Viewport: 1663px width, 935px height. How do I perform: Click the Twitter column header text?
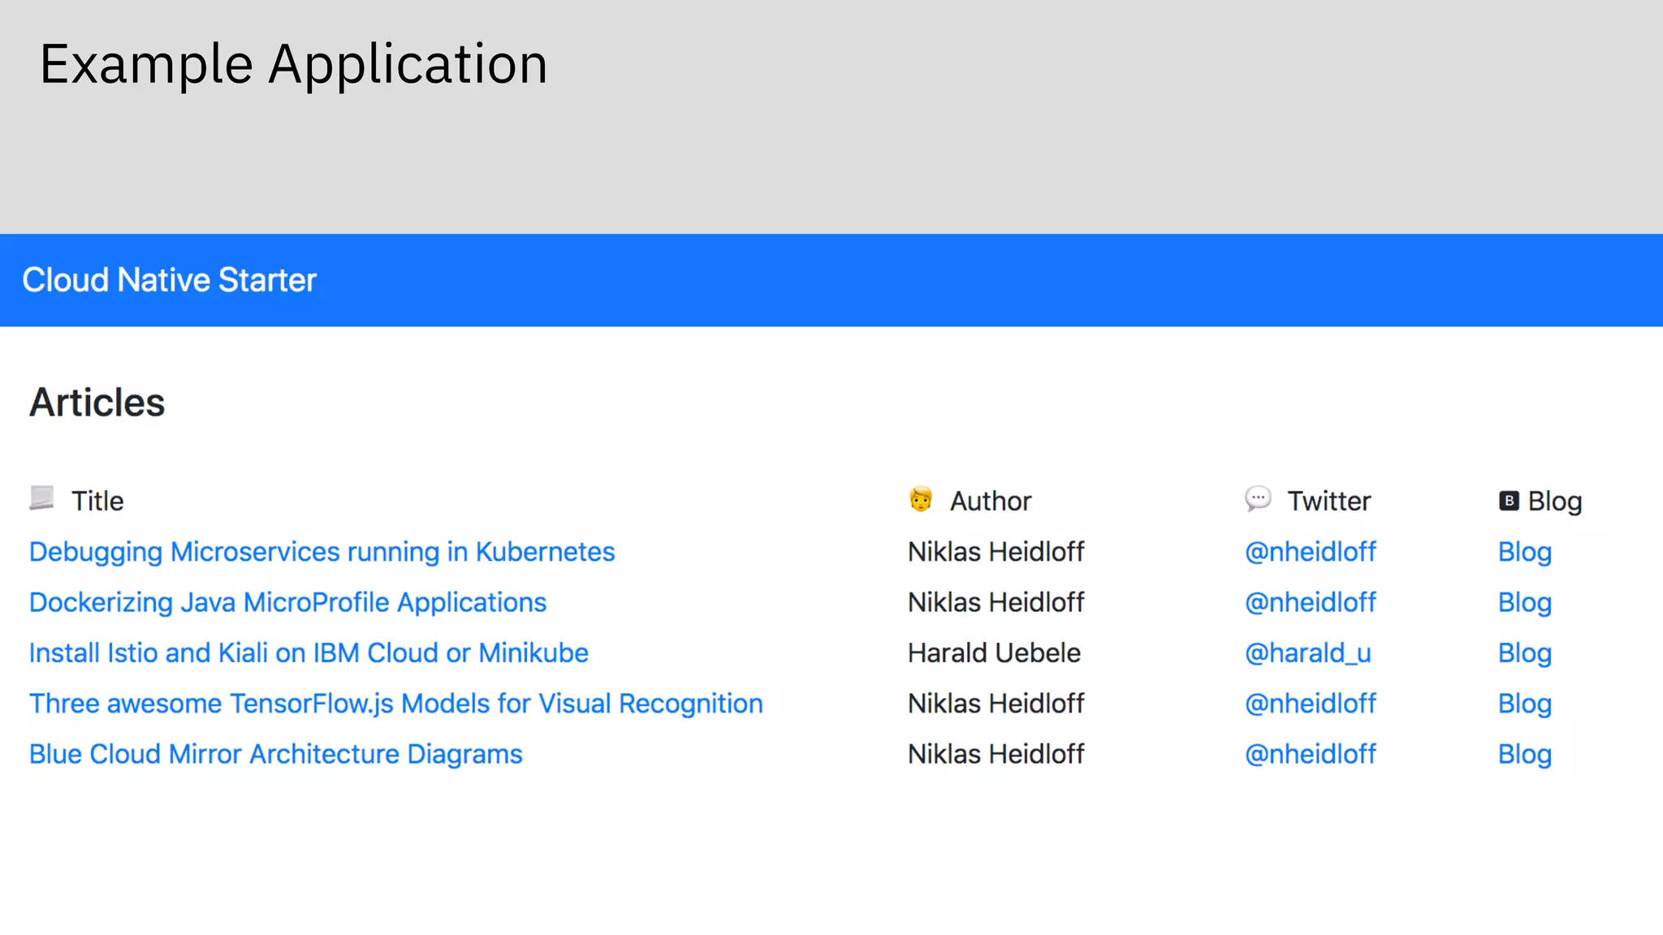point(1329,501)
